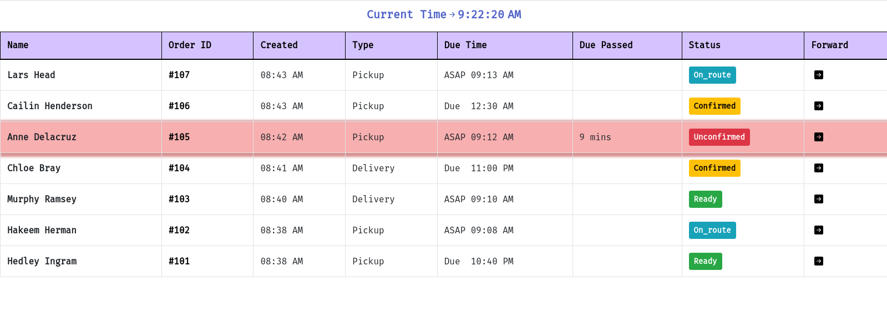Forward Hakeem Herman's order #102

click(818, 230)
